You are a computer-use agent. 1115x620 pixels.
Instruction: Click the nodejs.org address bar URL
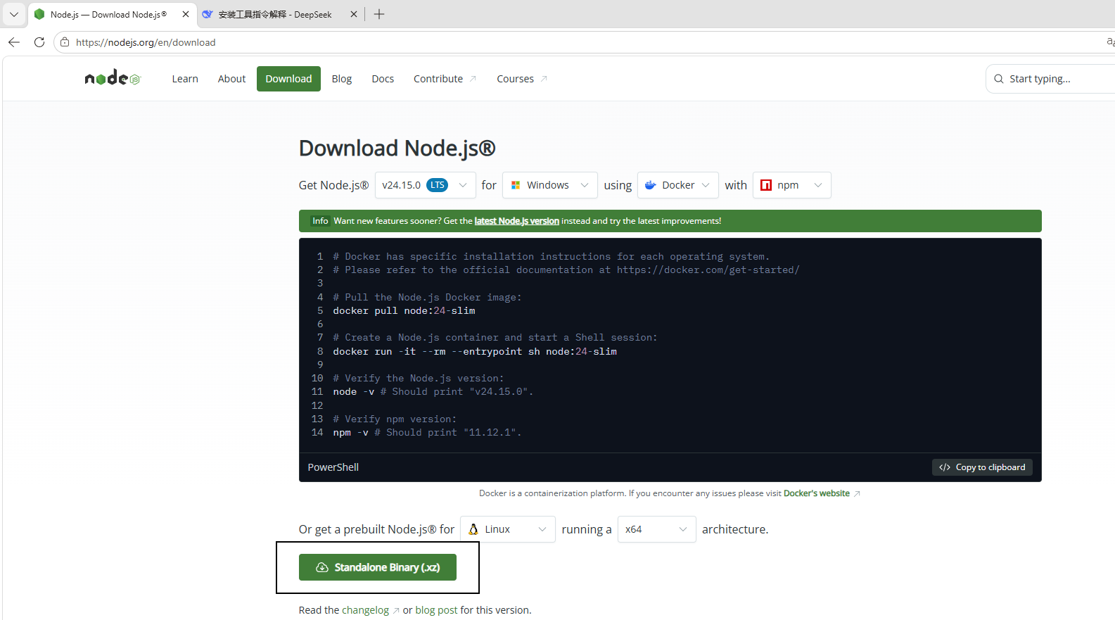tap(146, 42)
